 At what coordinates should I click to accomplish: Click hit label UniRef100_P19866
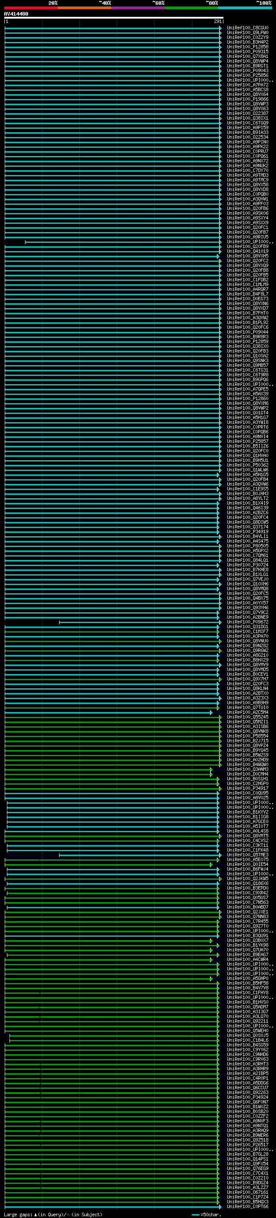[x=248, y=99]
